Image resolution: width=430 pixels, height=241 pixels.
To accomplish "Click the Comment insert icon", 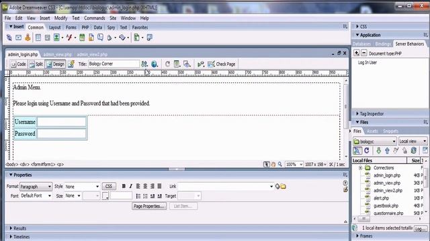I will point(100,37).
